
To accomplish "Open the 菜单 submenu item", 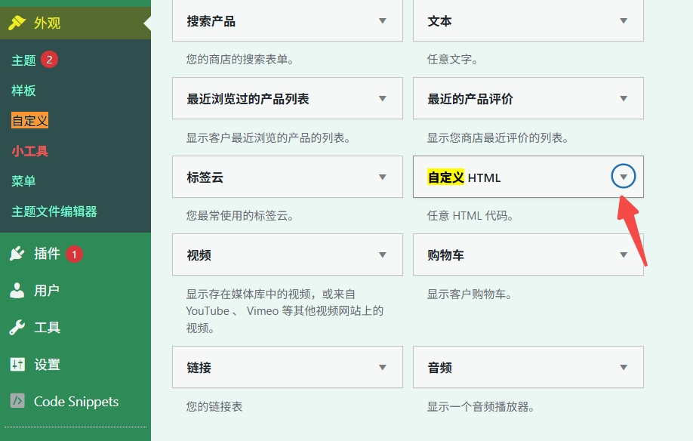I will [x=24, y=181].
